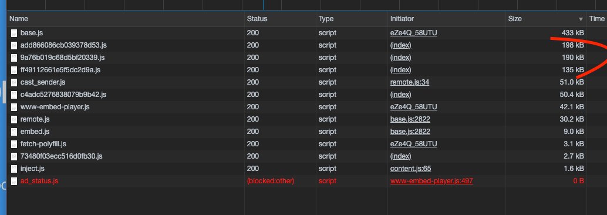Open (index) initiator of c4adc5276838079b9b42.js
The width and height of the screenshot is (607, 215).
(x=401, y=95)
